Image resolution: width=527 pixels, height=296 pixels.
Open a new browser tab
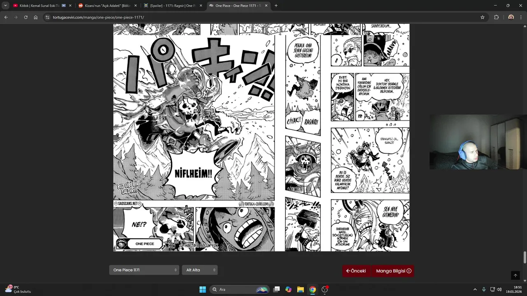coord(276,5)
